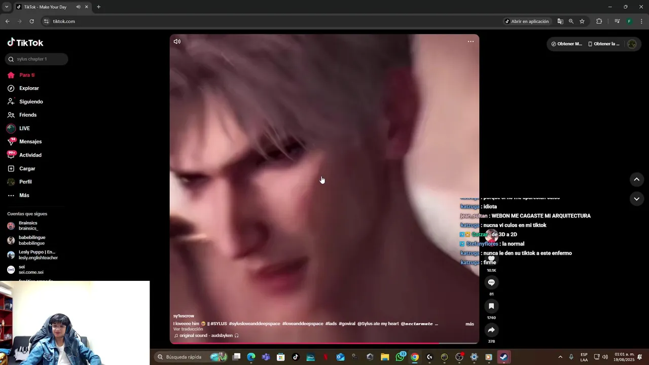Open the translate page icon
This screenshot has width=649, height=365.
tap(560, 21)
